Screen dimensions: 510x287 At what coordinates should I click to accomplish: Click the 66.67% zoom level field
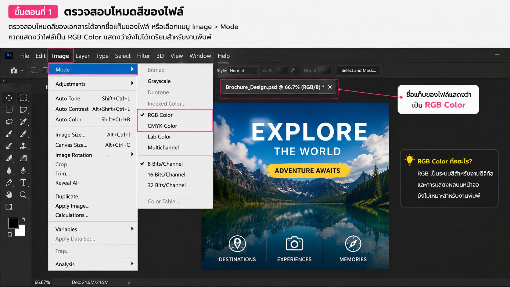click(42, 282)
